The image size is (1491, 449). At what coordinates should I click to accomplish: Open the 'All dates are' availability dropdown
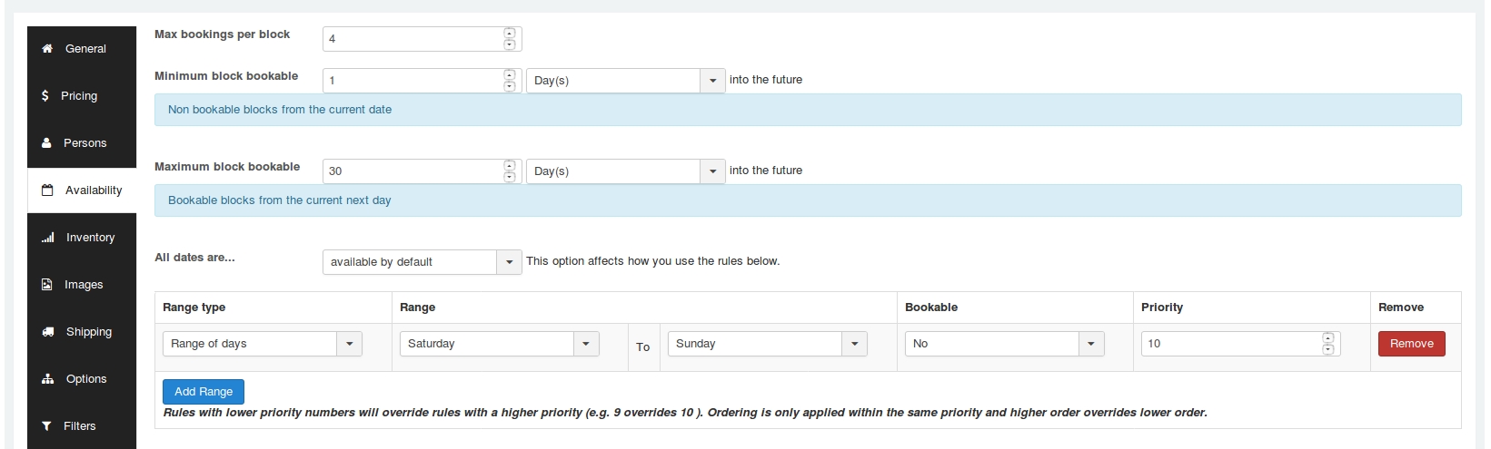click(422, 262)
